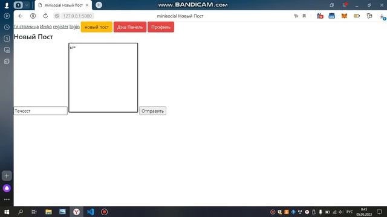Switch the РУС input language
Screen dimensions: 387x217
coord(350,212)
